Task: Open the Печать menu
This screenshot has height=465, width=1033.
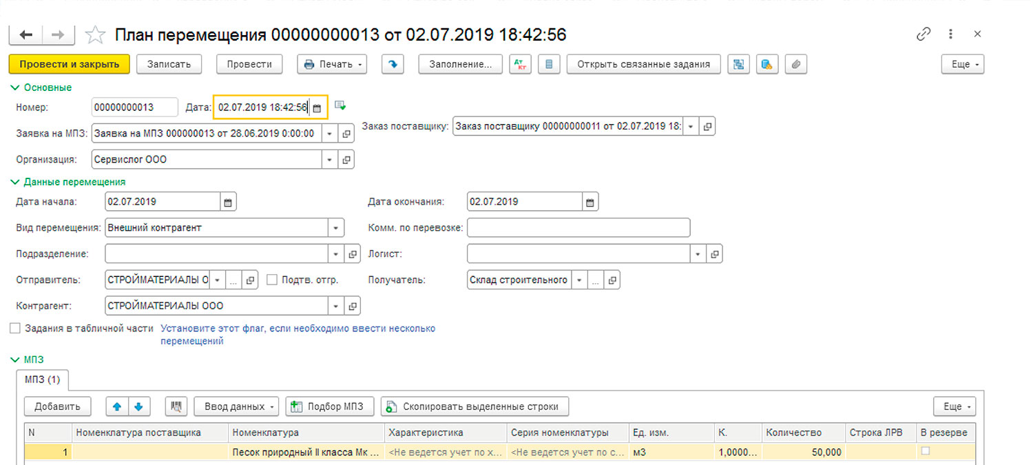Action: click(x=332, y=64)
